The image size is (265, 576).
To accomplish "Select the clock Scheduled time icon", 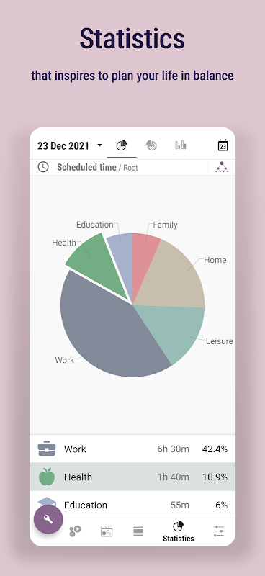I will pos(43,167).
